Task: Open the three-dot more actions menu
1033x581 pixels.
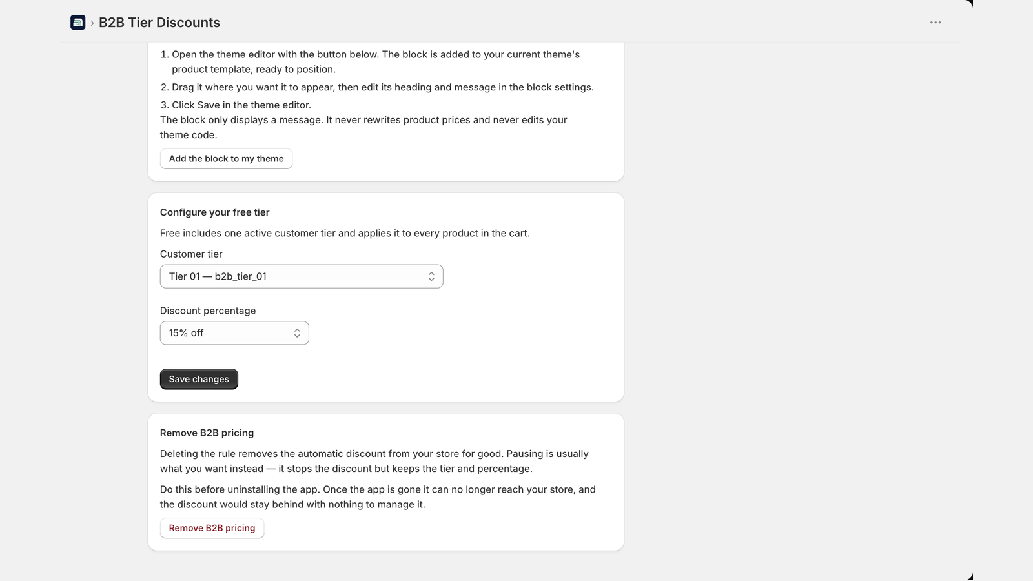Action: click(x=936, y=23)
